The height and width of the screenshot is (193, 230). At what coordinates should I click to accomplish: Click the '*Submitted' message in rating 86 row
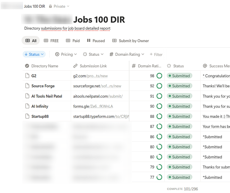pyautogui.click(x=212, y=137)
